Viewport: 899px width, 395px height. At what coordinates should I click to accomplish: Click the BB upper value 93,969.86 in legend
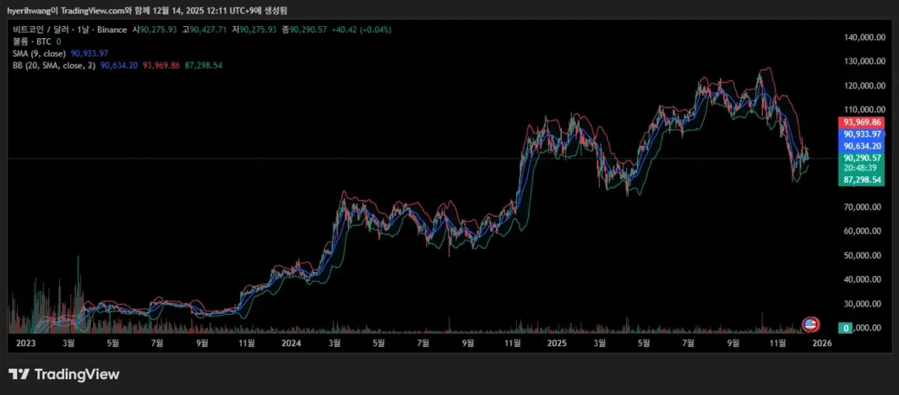click(x=160, y=65)
